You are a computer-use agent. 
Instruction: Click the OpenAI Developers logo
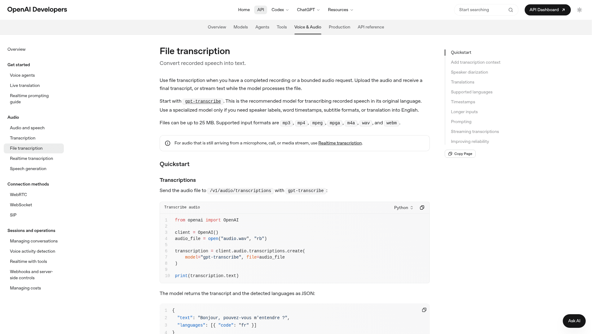point(37,10)
